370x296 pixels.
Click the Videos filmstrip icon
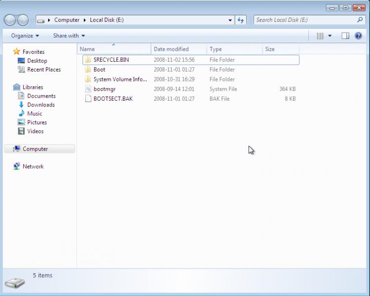point(21,131)
